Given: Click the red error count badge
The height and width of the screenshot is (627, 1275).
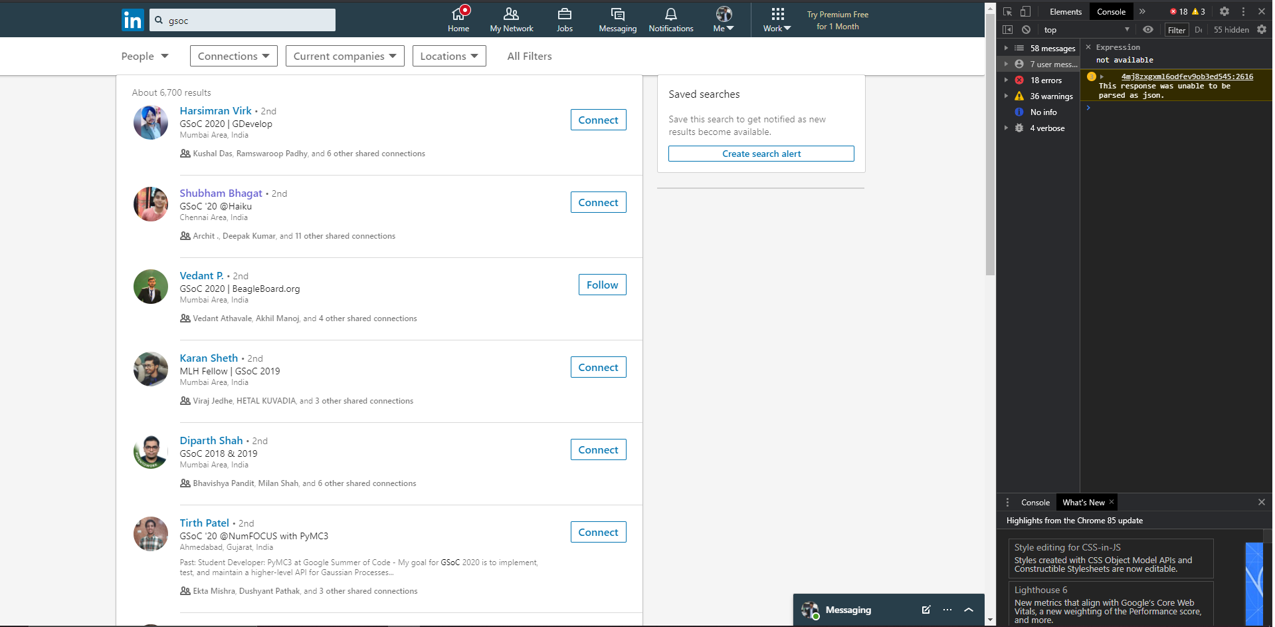Looking at the screenshot, I should pyautogui.click(x=1179, y=11).
